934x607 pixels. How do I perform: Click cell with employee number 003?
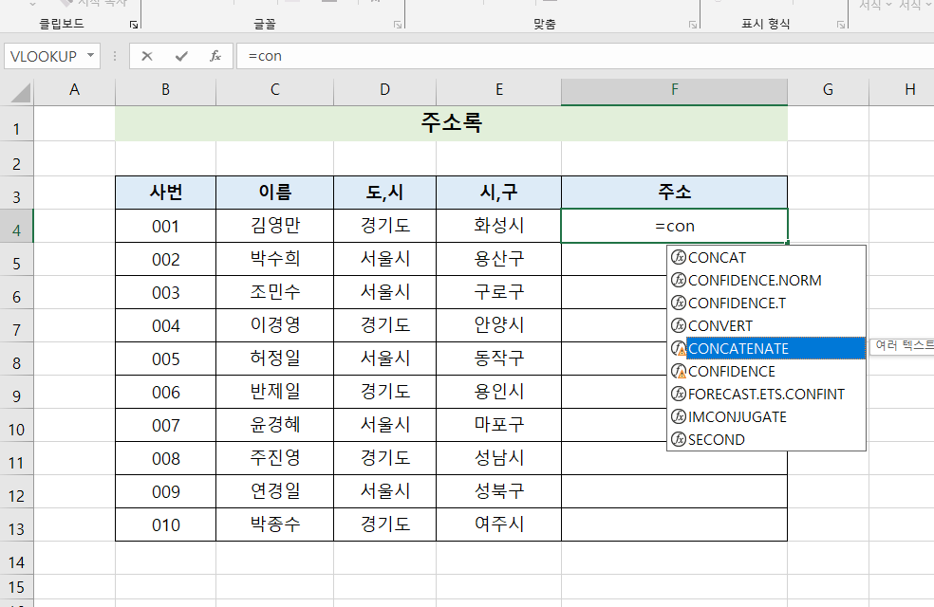pos(165,292)
